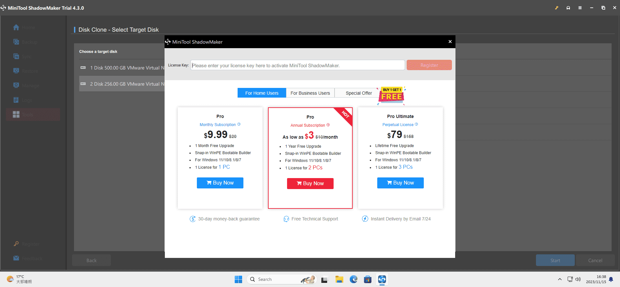
Task: Open File Explorer from the taskbar
Action: point(339,279)
